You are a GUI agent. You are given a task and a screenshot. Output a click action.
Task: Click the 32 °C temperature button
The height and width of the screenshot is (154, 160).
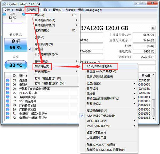[x=16, y=65]
